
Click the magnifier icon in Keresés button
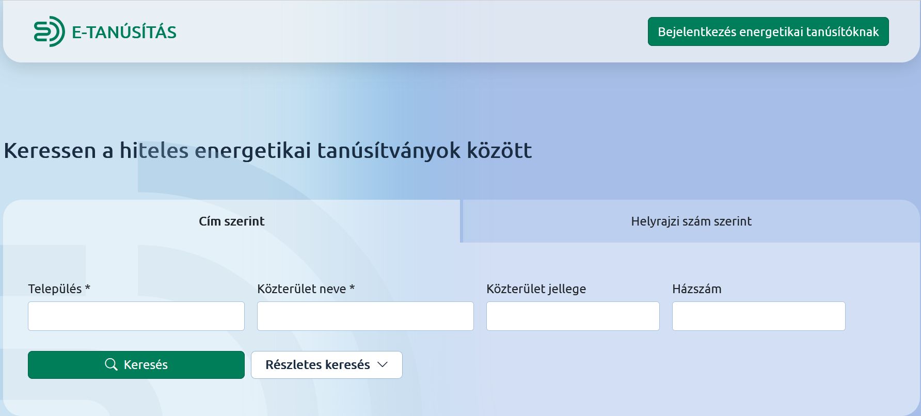(x=111, y=364)
